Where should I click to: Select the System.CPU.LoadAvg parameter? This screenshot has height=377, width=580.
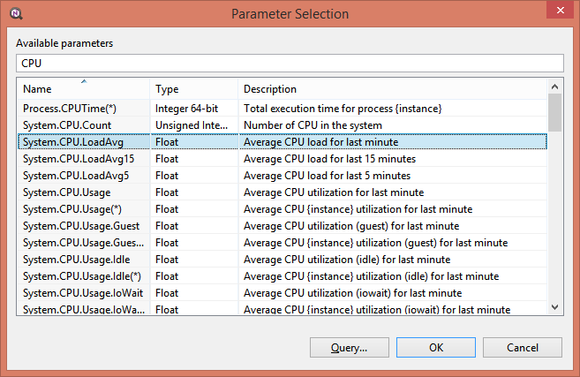282,141
